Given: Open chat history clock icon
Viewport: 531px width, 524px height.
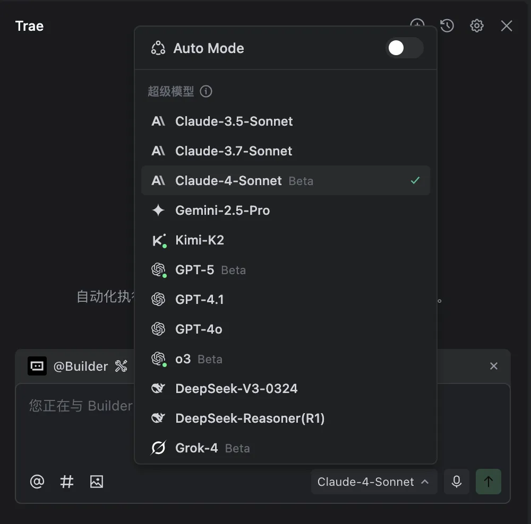Looking at the screenshot, I should [x=447, y=25].
